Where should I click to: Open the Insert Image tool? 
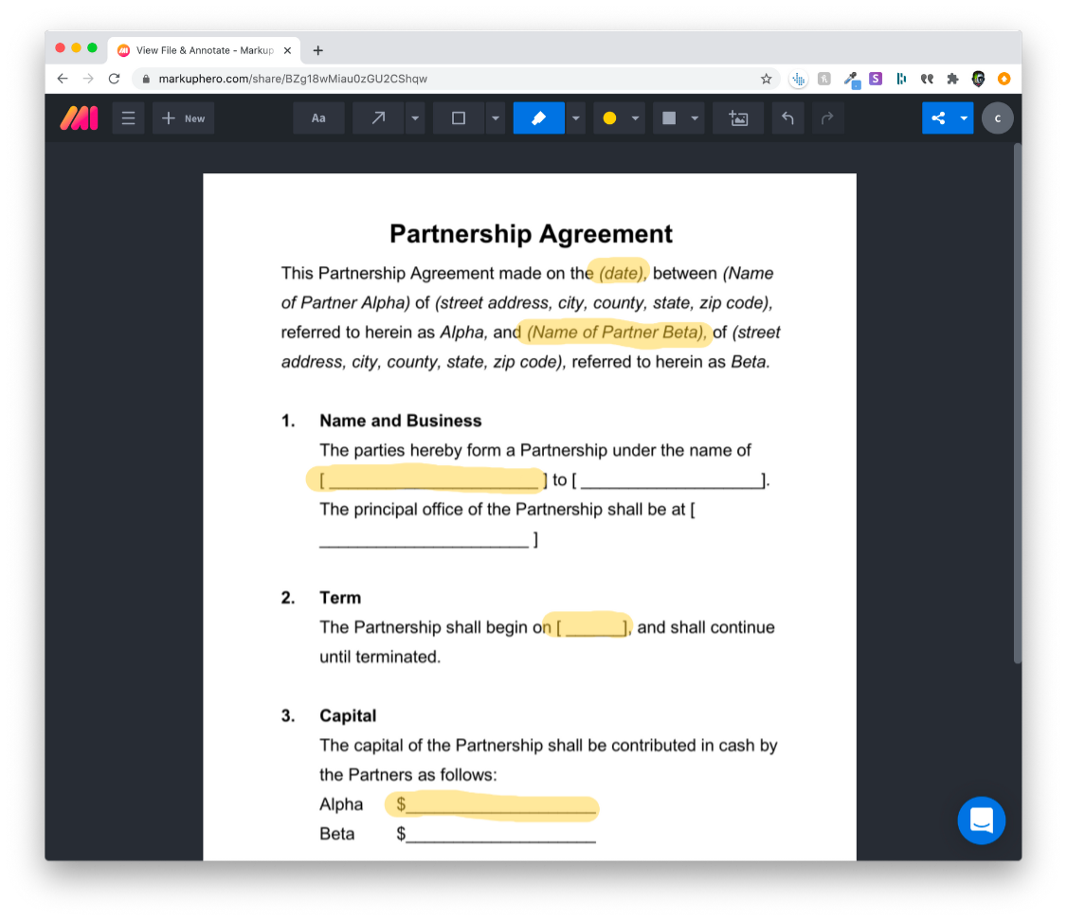coord(738,117)
